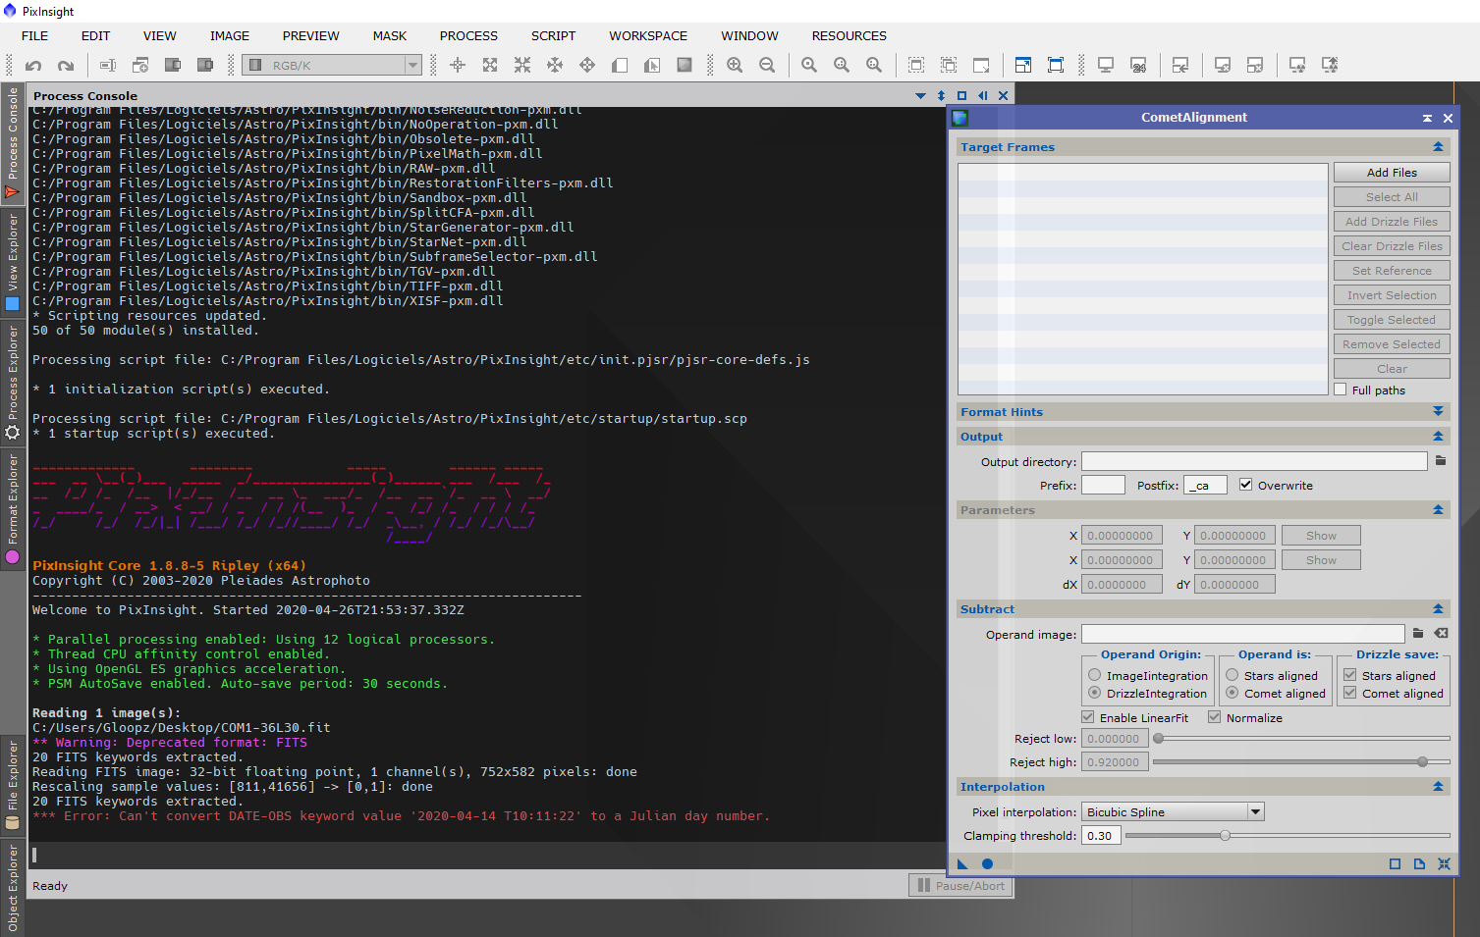Screen dimensions: 1480x937
Task: Uncheck the Overwrite checkbox
Action: point(1245,485)
